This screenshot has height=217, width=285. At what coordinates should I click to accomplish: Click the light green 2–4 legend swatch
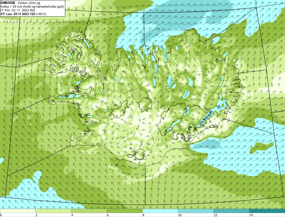point(54,211)
